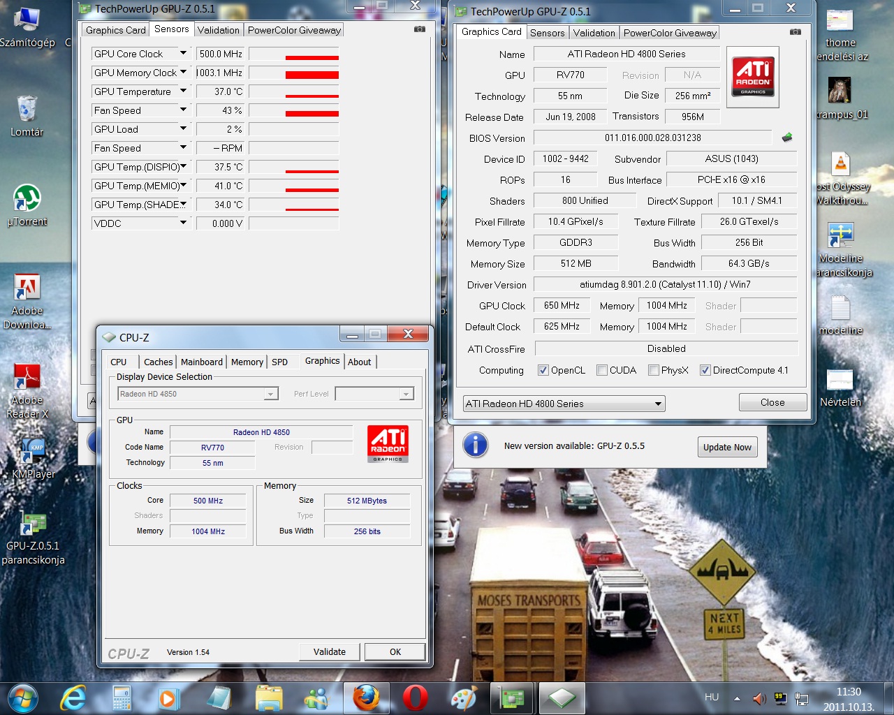Switch to GPU-Z taskbar button
894x715 pixels.
[x=513, y=698]
